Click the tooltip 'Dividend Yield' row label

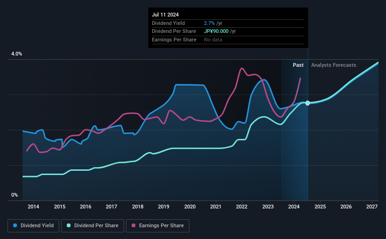coord(168,23)
